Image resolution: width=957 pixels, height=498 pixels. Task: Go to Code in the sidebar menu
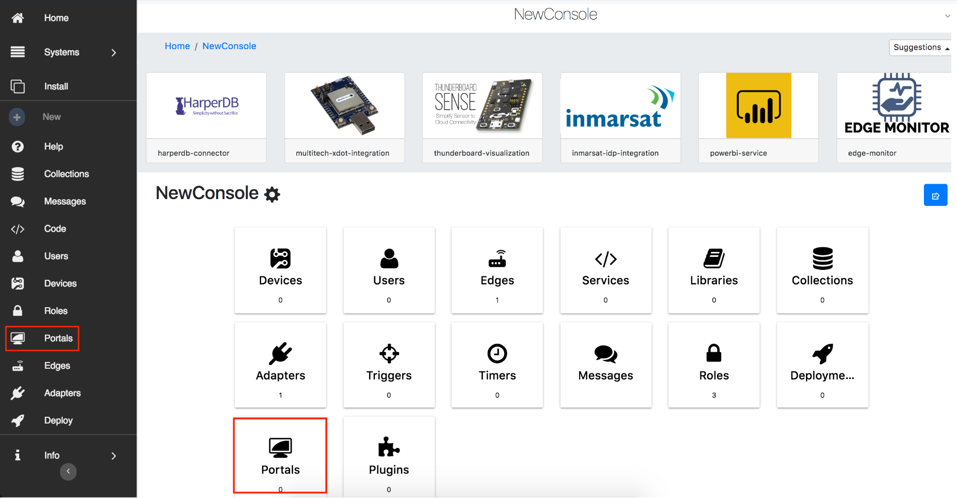click(x=55, y=229)
